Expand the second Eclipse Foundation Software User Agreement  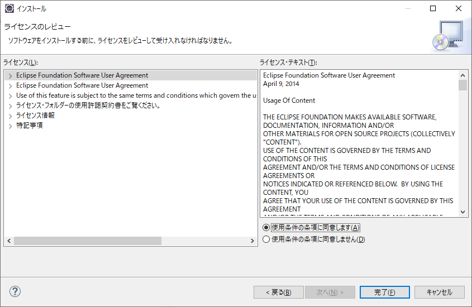(10, 86)
